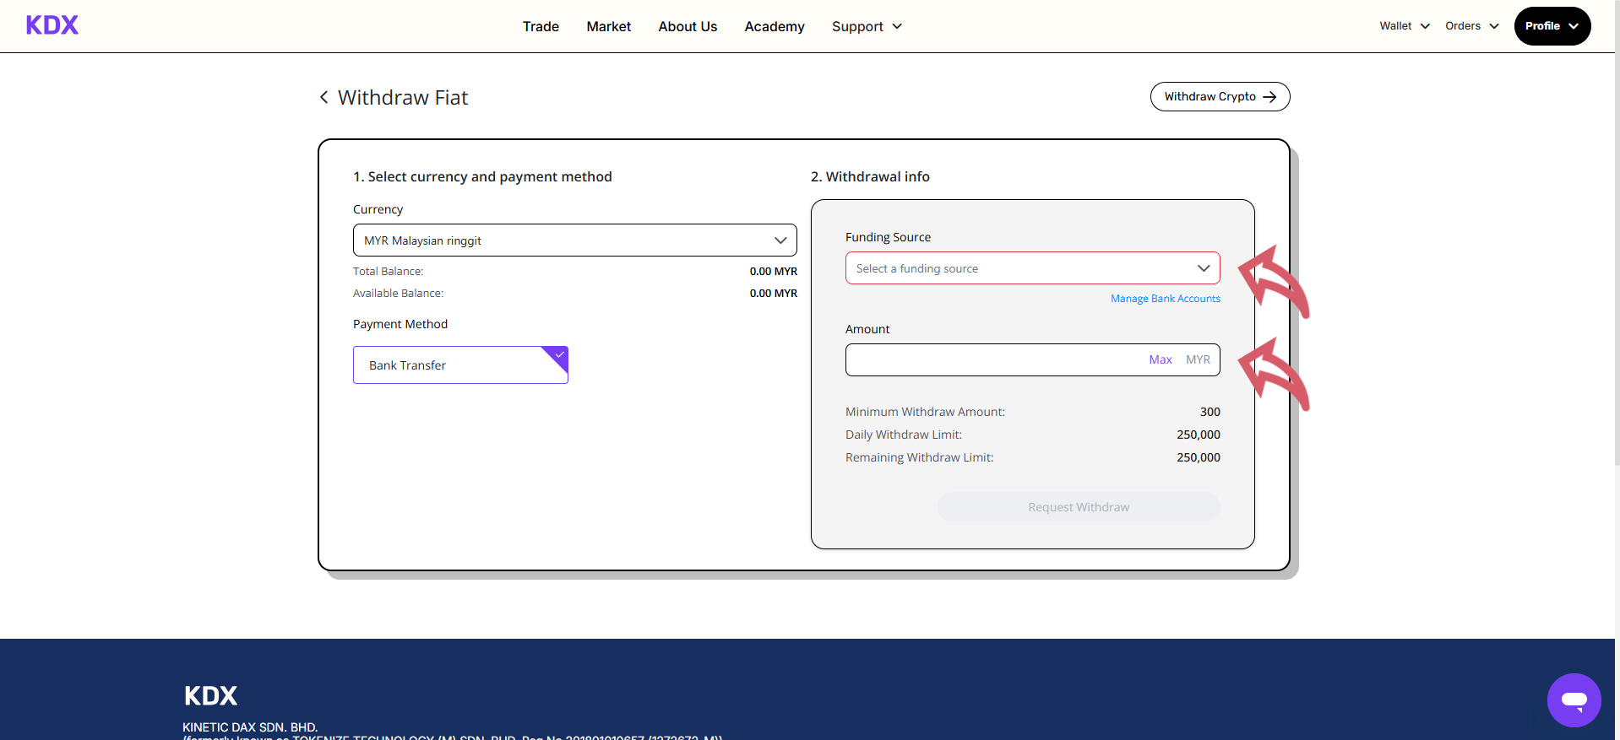This screenshot has width=1620, height=740.
Task: Click Manage Bank Accounts link
Action: 1165,299
